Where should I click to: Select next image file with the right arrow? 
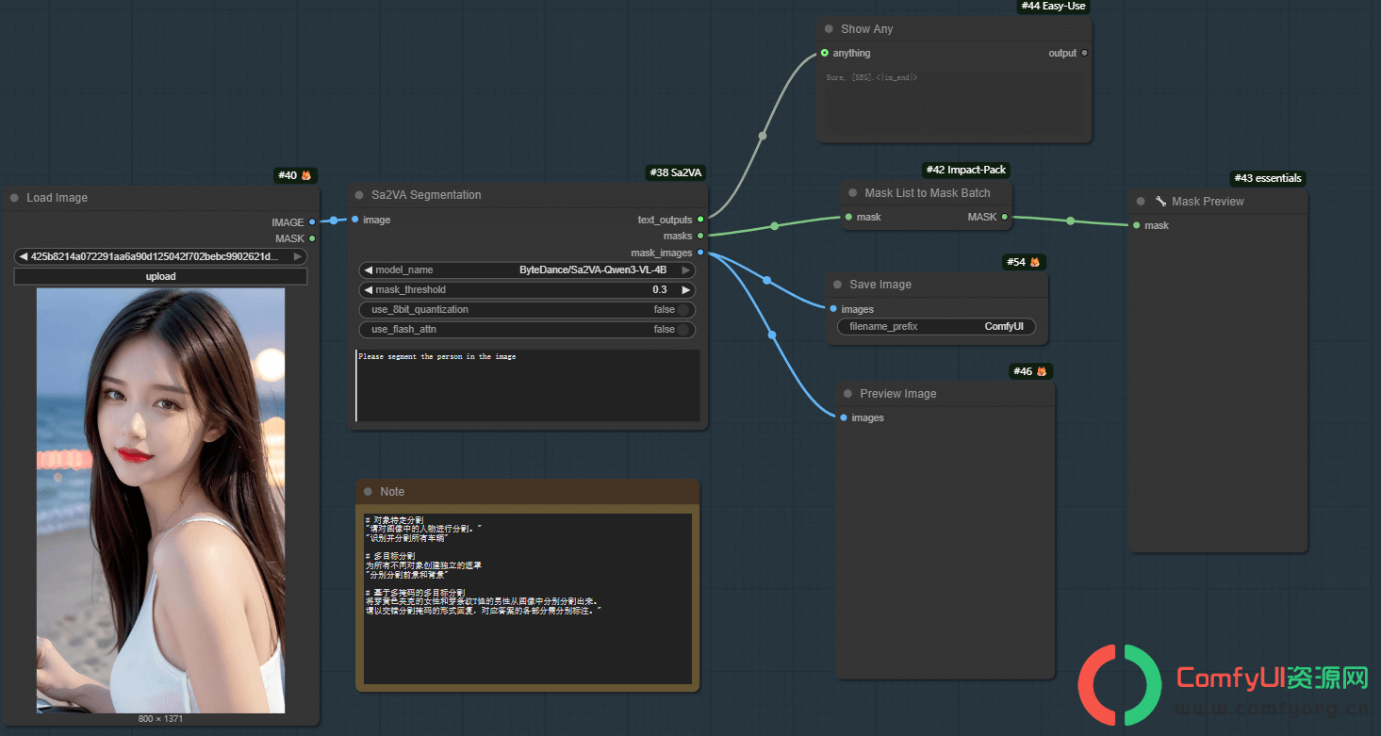click(x=298, y=256)
